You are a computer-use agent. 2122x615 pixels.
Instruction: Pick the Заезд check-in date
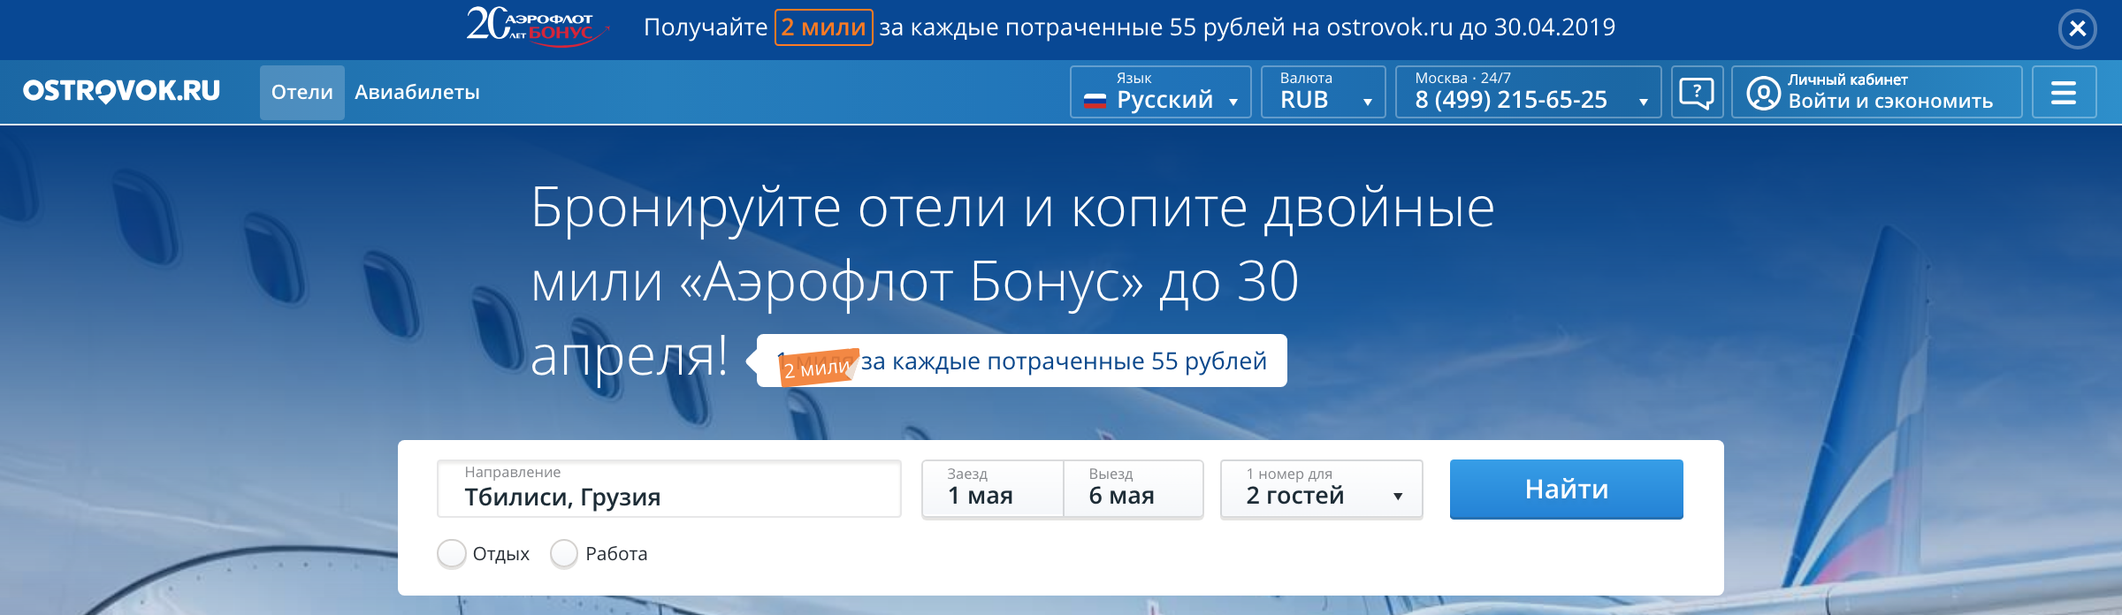[993, 489]
